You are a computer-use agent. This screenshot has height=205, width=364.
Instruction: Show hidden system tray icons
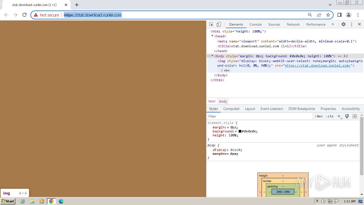(317, 201)
